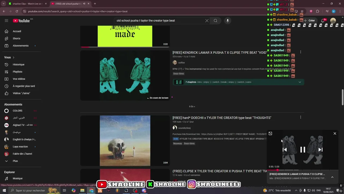The height and width of the screenshot is (194, 344).
Task: Expand the miniplayer playlist queue
Action: coord(332,177)
